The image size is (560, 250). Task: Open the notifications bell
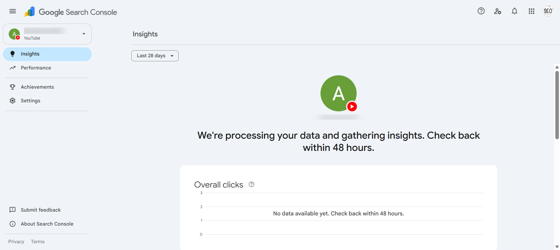[515, 11]
